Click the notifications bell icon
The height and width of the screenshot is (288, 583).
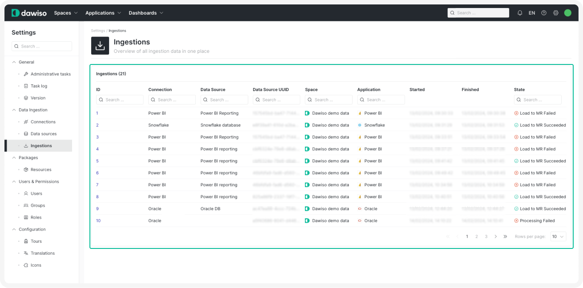520,13
